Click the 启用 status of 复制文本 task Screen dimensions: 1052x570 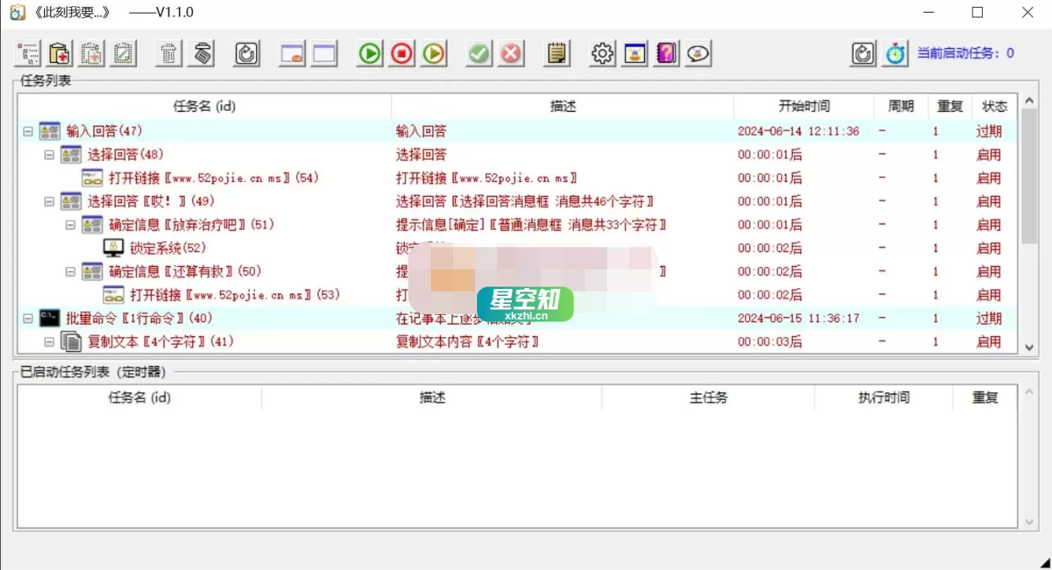(x=988, y=342)
